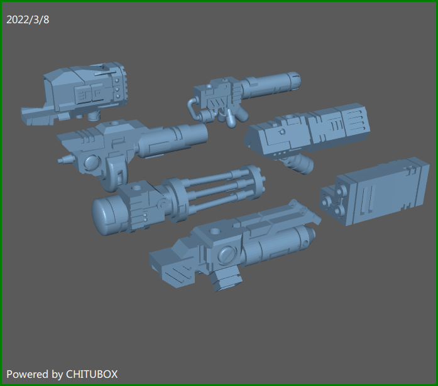Click the vent slits on the boxy gun's muzzle
The height and width of the screenshot is (386, 438).
tap(355, 121)
